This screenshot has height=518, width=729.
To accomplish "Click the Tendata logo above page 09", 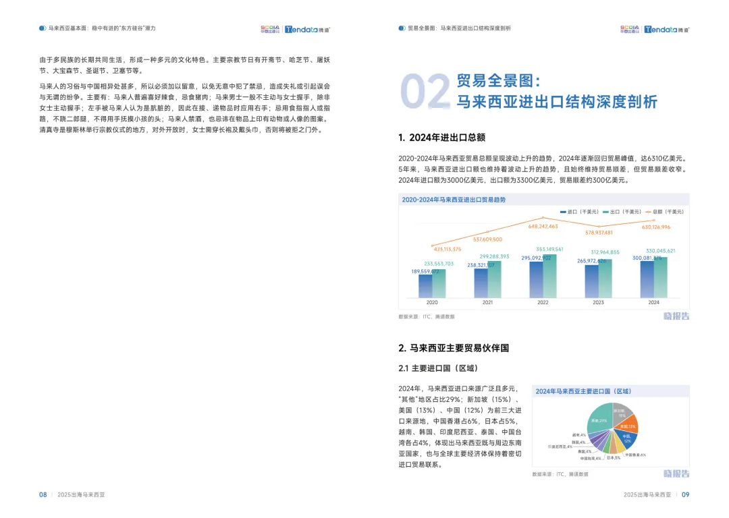I will (x=667, y=29).
